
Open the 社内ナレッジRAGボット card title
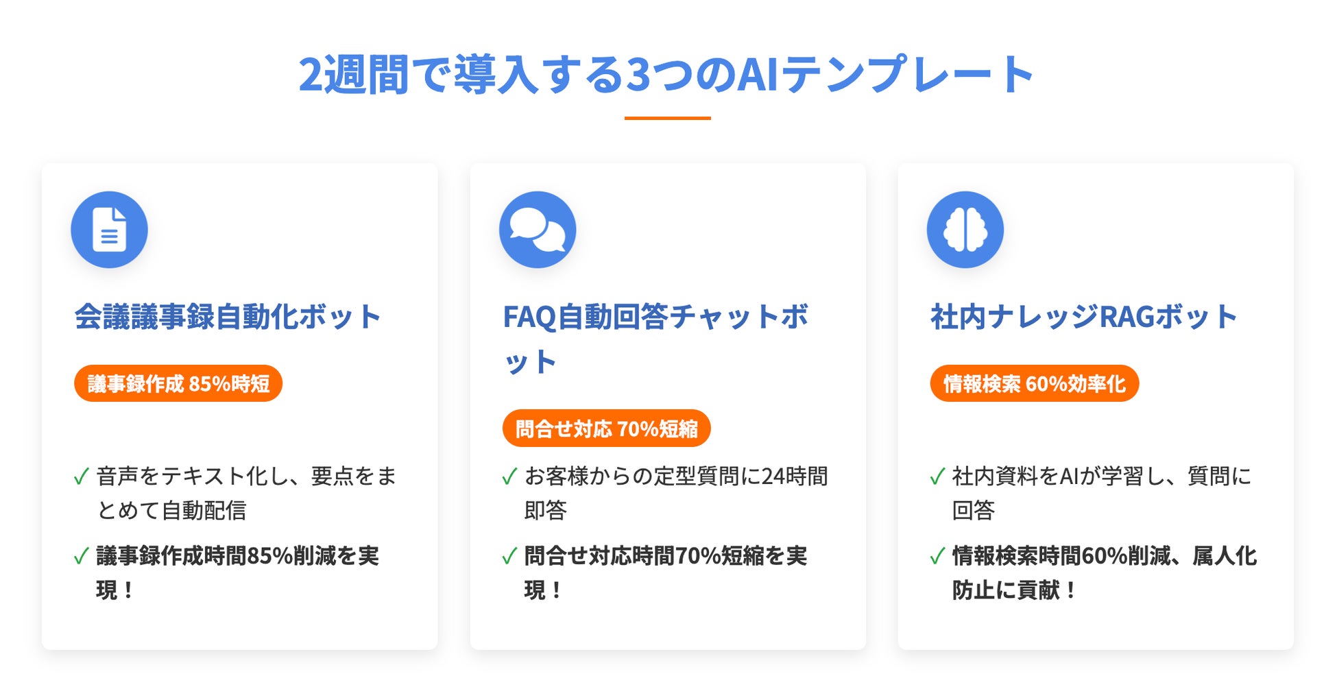1083,317
